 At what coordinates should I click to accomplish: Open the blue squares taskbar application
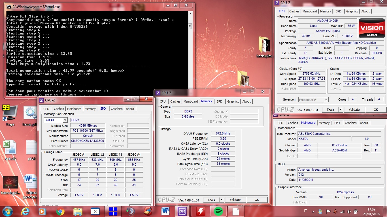pyautogui.click(x=113, y=211)
